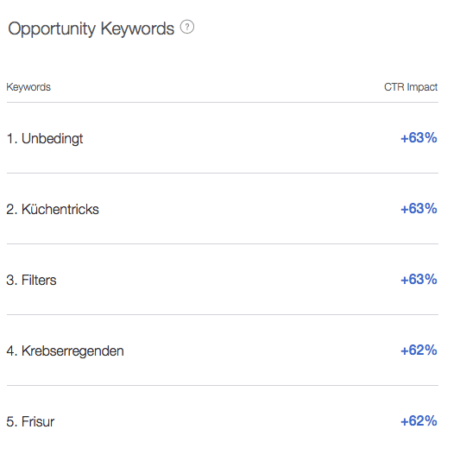Click the Keywords column header
Screen dimensions: 466x461
pos(28,87)
